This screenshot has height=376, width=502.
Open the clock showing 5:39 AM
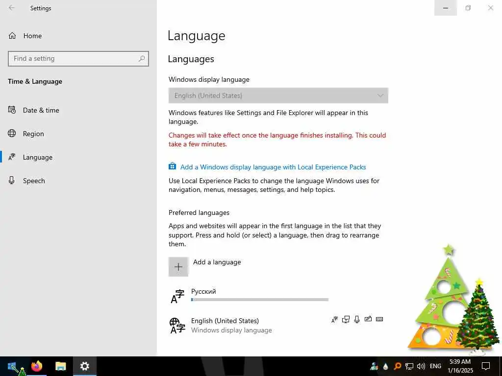[460, 366]
